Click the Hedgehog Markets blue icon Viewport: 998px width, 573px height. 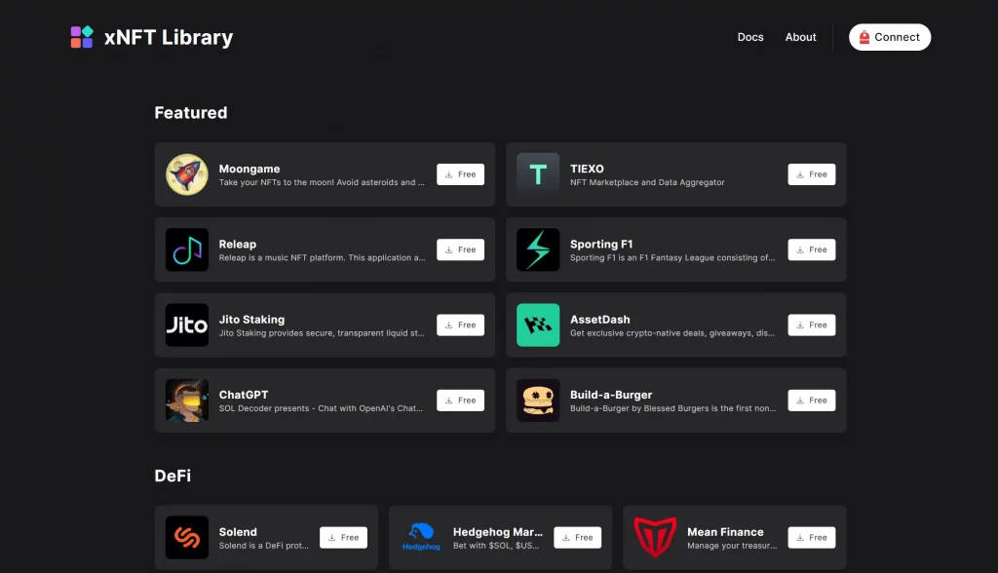point(420,537)
